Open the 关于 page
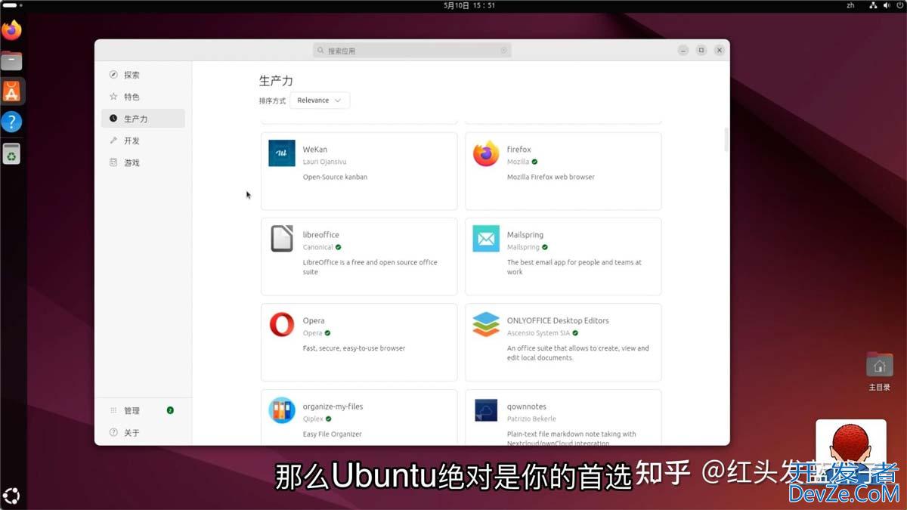 click(x=143, y=432)
